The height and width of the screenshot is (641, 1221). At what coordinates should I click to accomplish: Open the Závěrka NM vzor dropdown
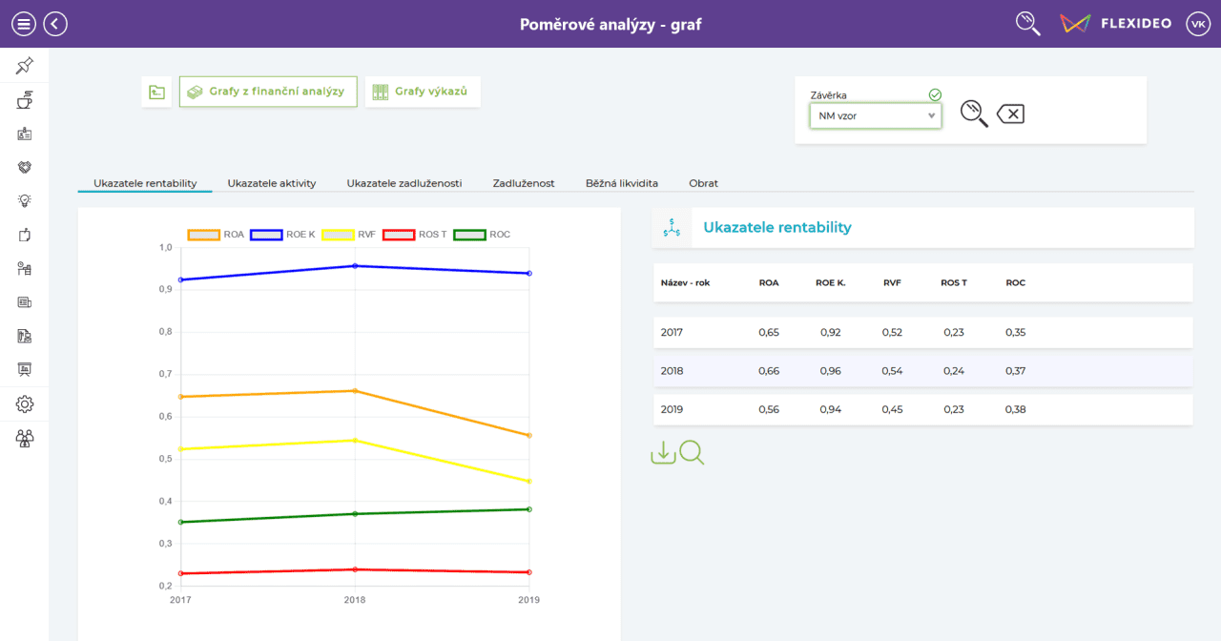click(876, 115)
